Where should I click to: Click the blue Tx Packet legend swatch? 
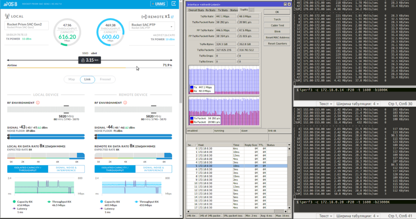pyautogui.click(x=191, y=118)
